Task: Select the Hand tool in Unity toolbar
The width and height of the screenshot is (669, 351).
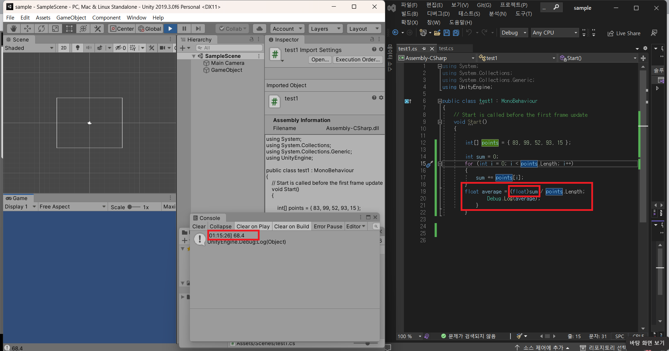Action: click(x=13, y=29)
